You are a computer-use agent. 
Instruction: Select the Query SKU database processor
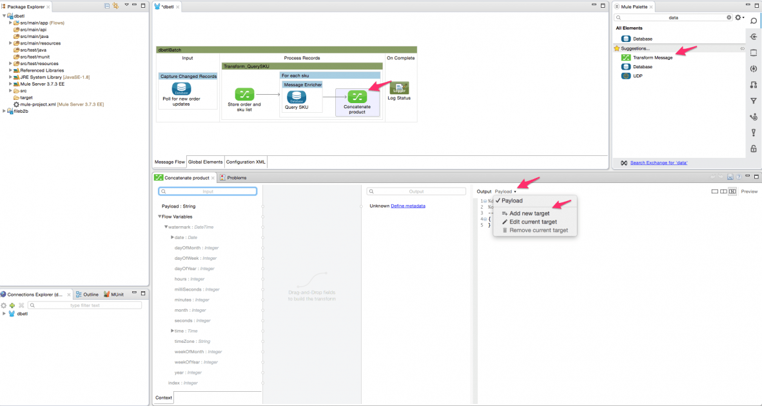point(297,95)
